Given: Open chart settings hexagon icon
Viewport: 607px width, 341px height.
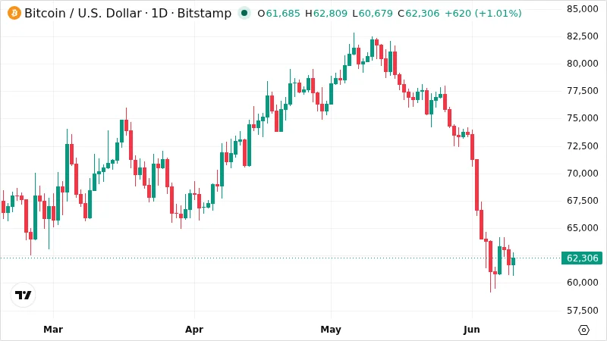Looking at the screenshot, I should [x=583, y=330].
